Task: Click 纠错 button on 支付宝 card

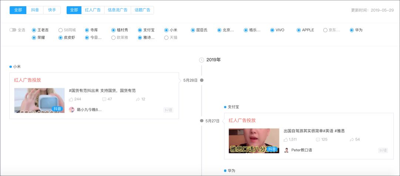Action: [383, 150]
